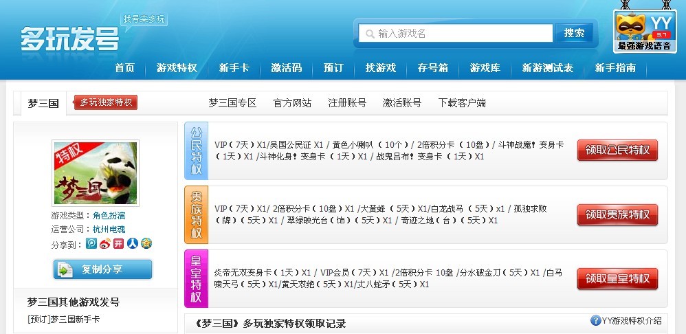Screen dimensions: 686x334
Task: Share to first blue P share icon
Action: [x=91, y=243]
